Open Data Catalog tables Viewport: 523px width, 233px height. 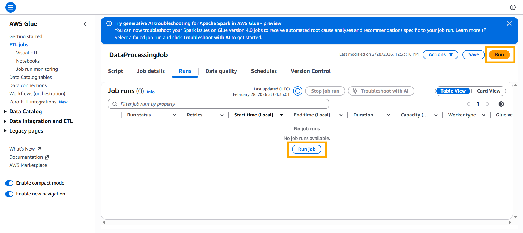point(31,77)
